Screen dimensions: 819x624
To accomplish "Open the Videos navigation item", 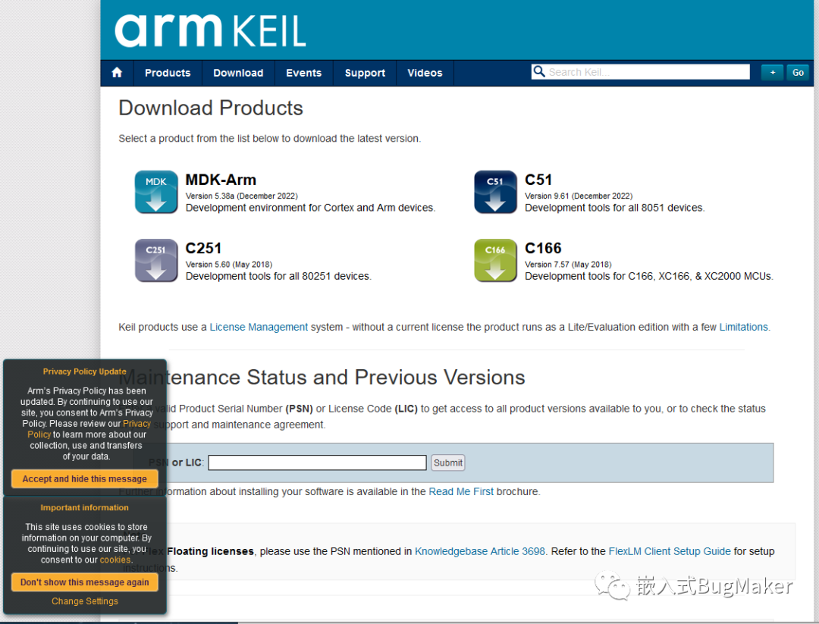I will (x=425, y=73).
